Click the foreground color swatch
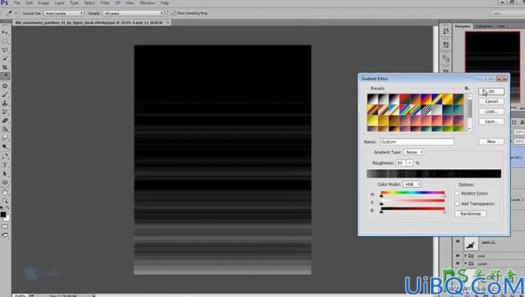Viewport: 525px width, 297px height. point(3,214)
